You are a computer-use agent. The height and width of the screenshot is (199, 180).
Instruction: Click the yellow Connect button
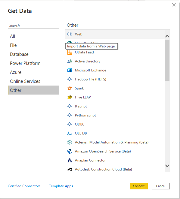click(x=139, y=186)
